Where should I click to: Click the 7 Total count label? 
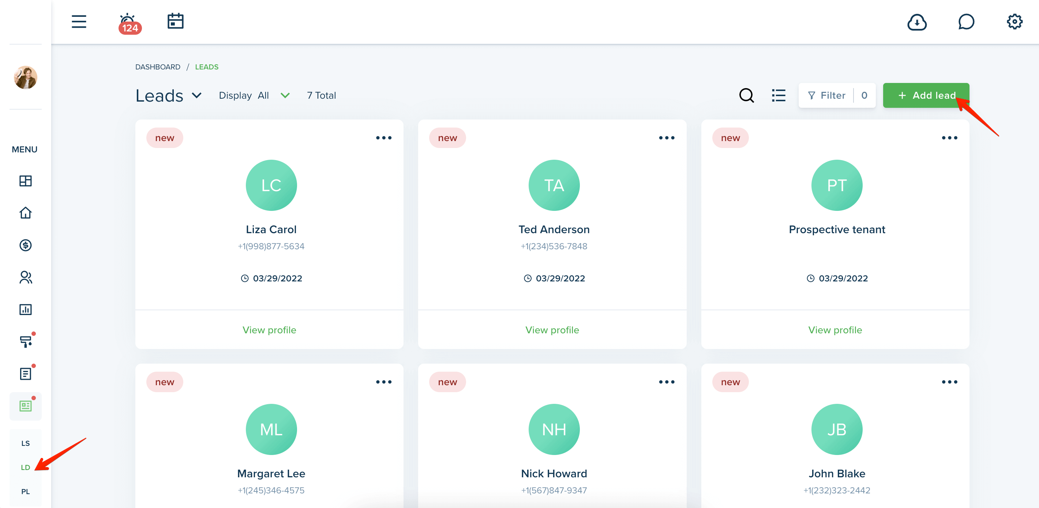[x=322, y=95]
